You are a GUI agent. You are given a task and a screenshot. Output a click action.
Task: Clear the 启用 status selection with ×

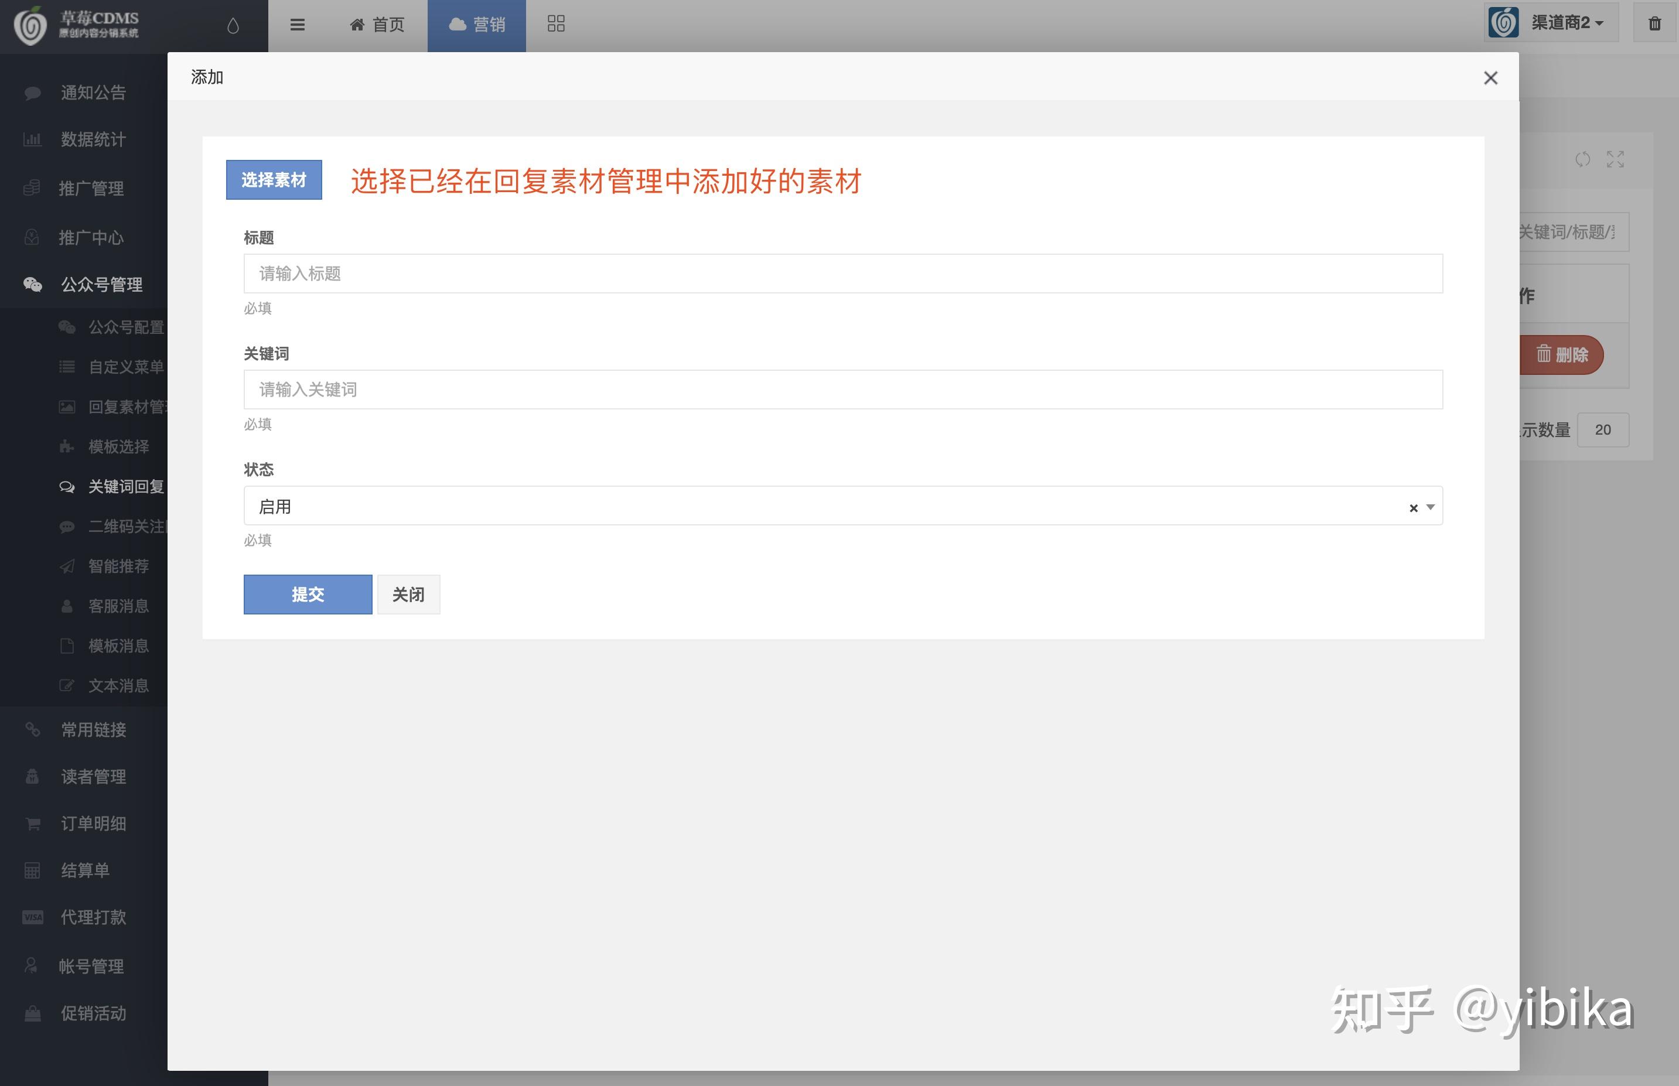[1413, 508]
